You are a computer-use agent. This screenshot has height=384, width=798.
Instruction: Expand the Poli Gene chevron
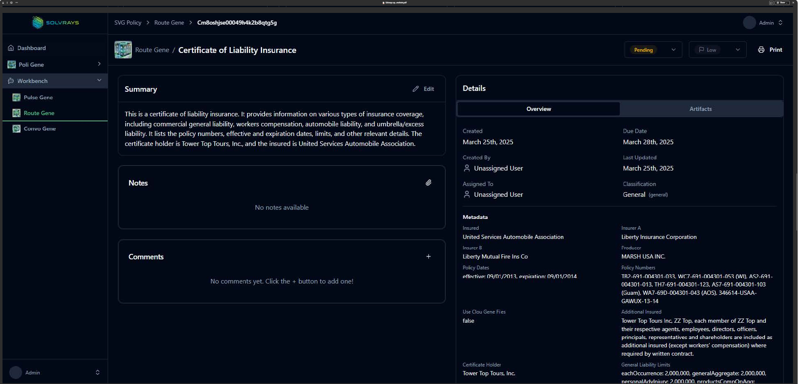99,64
